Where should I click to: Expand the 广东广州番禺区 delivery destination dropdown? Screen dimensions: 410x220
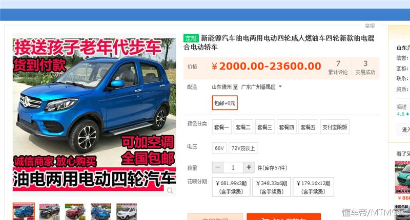(x=262, y=87)
